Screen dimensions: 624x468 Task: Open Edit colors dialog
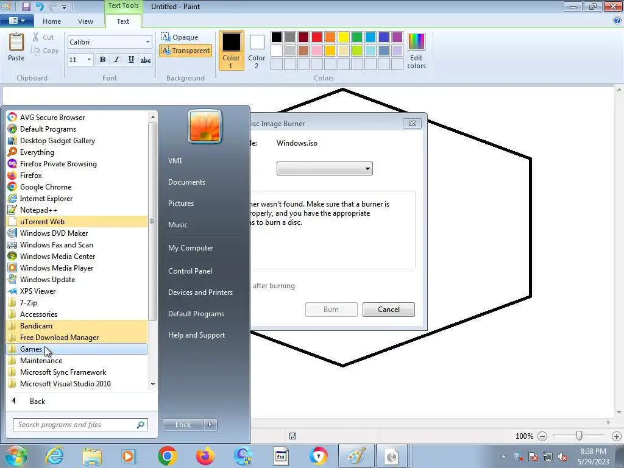(416, 51)
